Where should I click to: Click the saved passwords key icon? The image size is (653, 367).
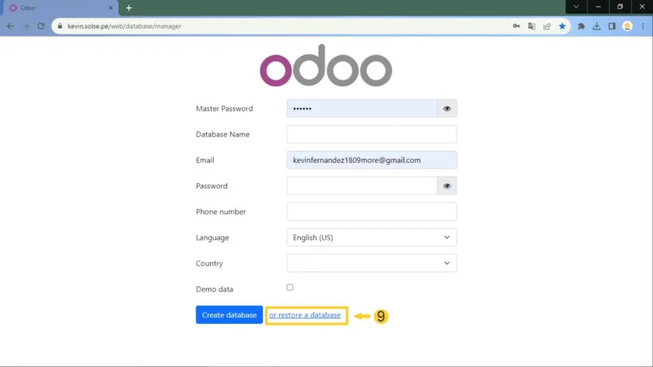(516, 26)
